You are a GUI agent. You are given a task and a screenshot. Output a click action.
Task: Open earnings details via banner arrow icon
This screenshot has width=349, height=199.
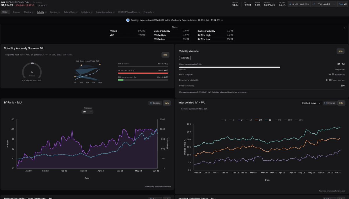pos(222,20)
